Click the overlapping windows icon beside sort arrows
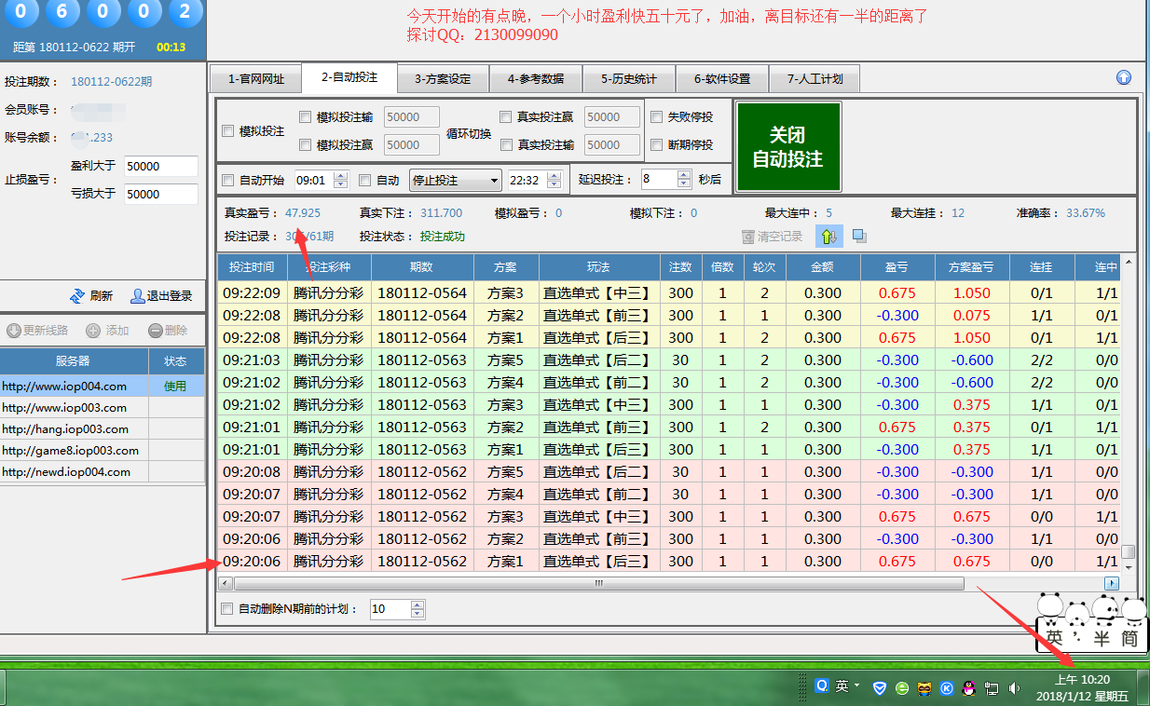1150x706 pixels. (x=859, y=237)
